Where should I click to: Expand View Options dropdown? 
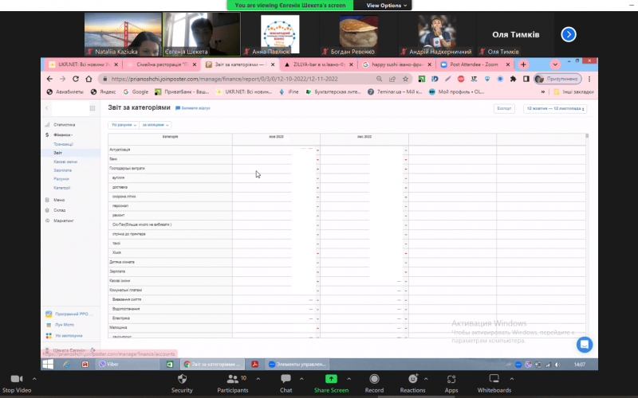click(386, 6)
